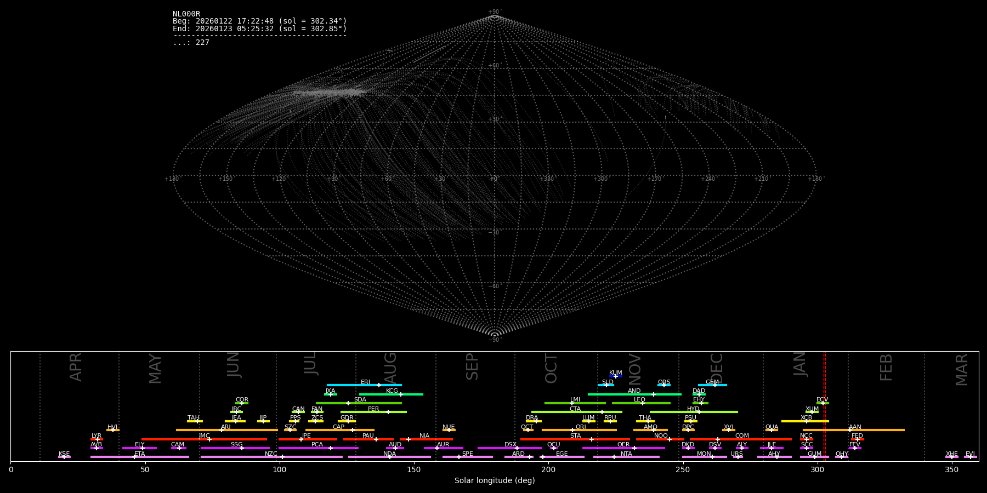The height and width of the screenshot is (493, 987).
Task: Select the DRA shower label
Action: click(532, 418)
